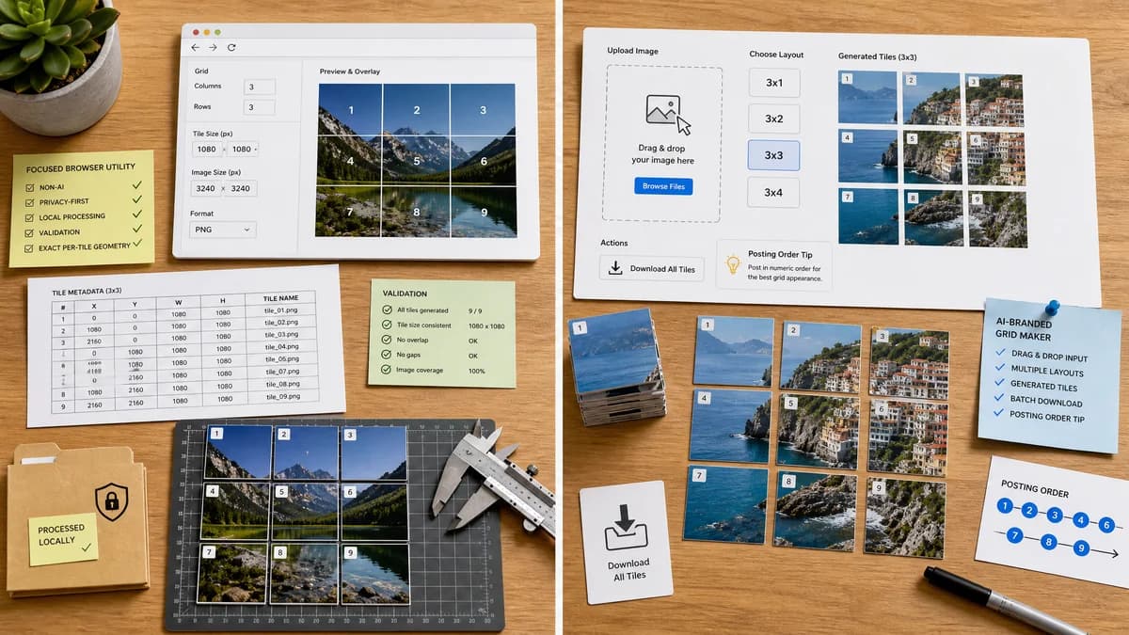
Task: Toggle the checkbox left of NON-AI
Action: pos(29,189)
